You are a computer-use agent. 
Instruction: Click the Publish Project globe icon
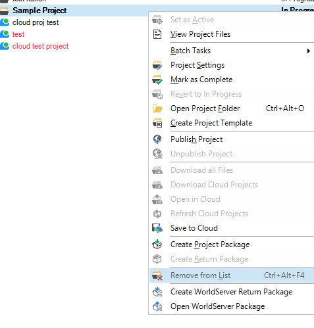click(x=157, y=139)
